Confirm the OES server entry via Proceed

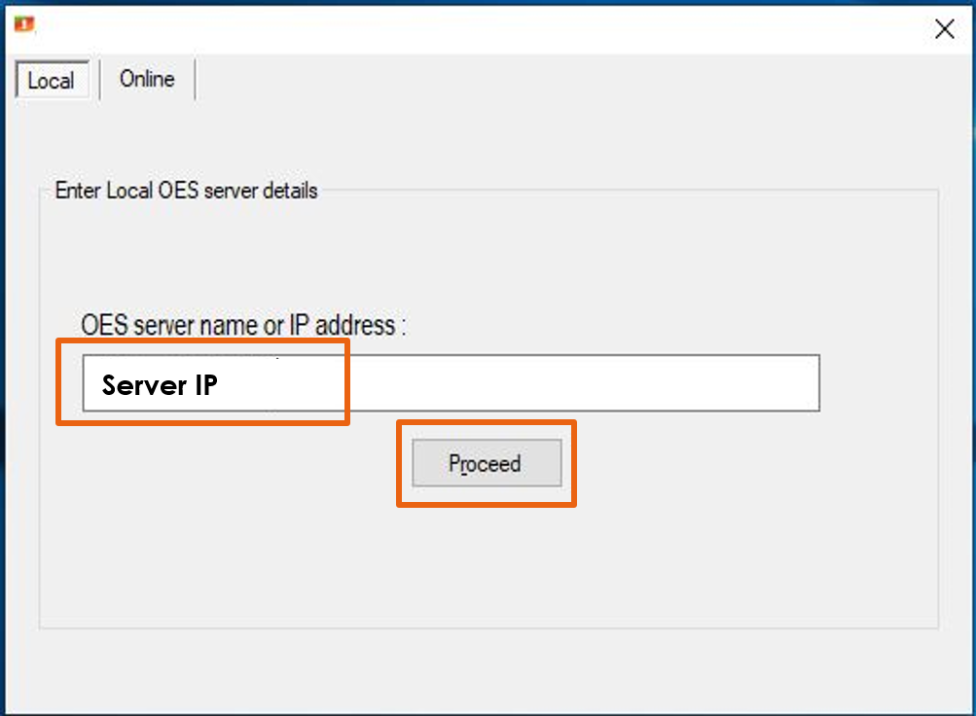tap(486, 463)
